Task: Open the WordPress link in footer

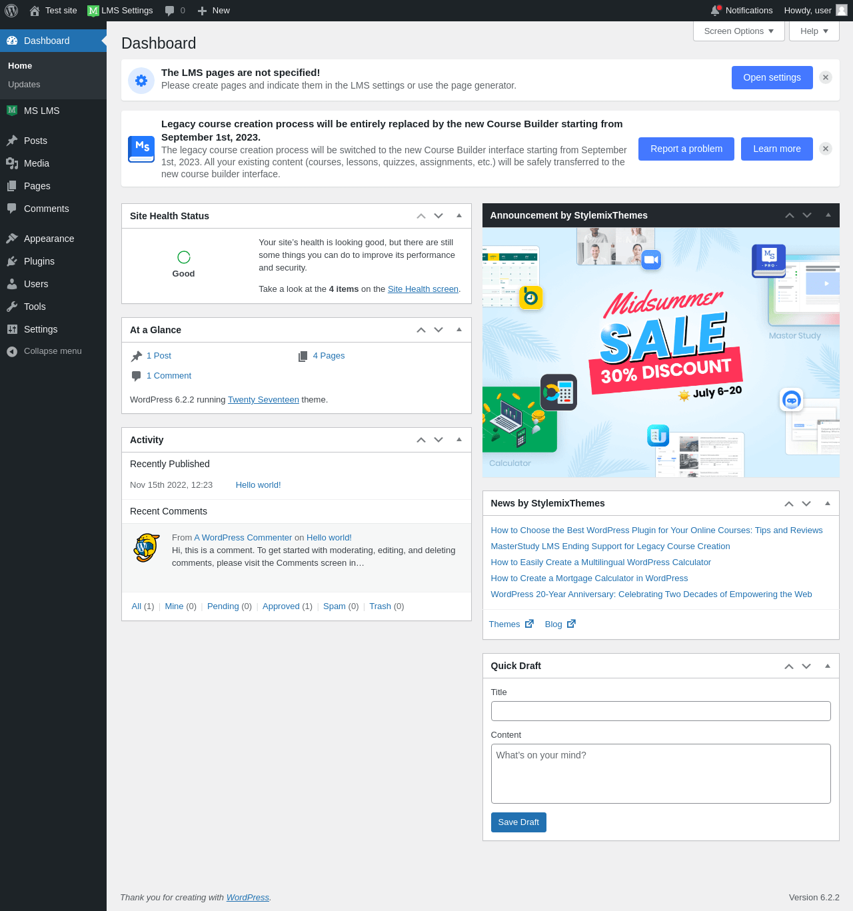Action: 248,898
